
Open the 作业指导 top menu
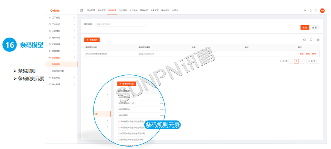click(123, 10)
